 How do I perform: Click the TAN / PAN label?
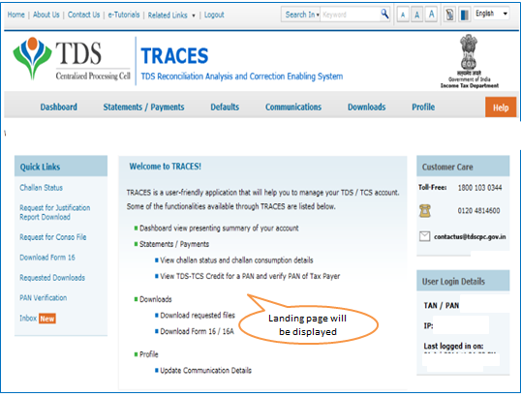[442, 305]
